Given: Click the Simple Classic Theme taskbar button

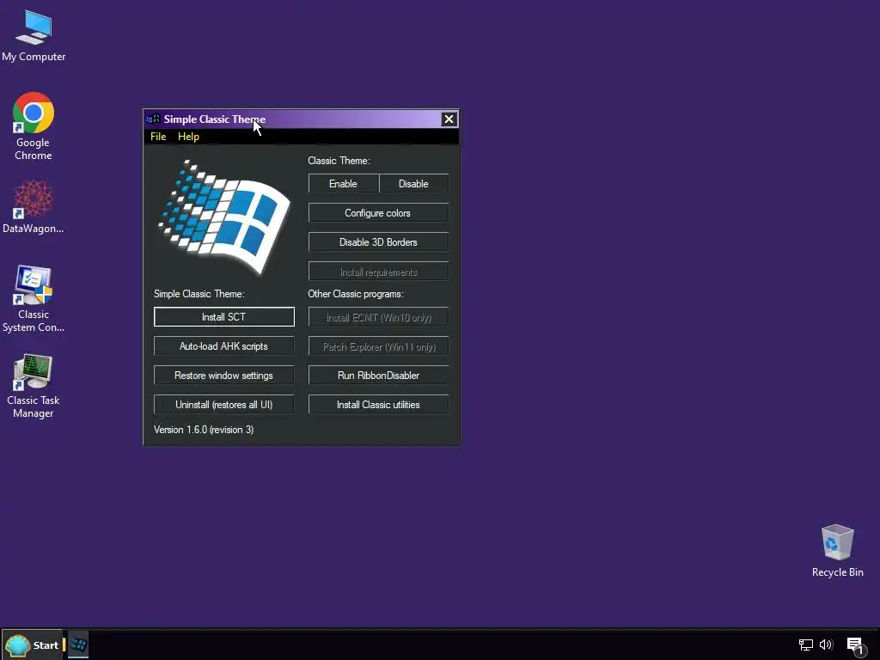Looking at the screenshot, I should (78, 645).
